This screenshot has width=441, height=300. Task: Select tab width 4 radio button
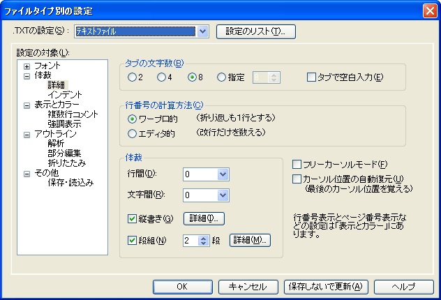pos(161,77)
